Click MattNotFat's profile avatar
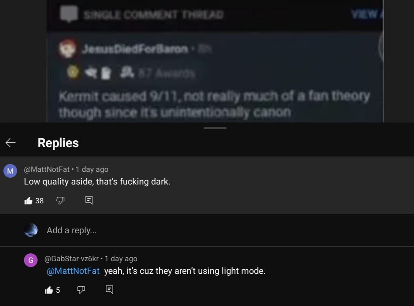The width and height of the screenshot is (414, 306). pyautogui.click(x=10, y=171)
